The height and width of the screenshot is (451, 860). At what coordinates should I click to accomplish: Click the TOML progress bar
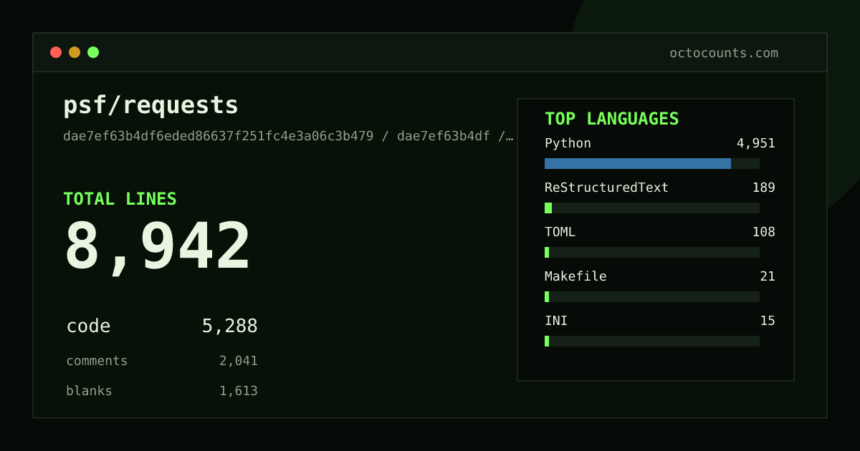(x=652, y=252)
